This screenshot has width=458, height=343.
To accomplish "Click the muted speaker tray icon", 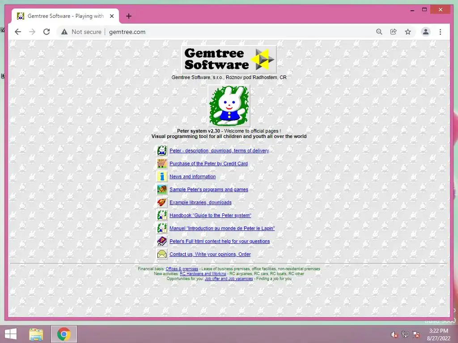I will pyautogui.click(x=394, y=335).
